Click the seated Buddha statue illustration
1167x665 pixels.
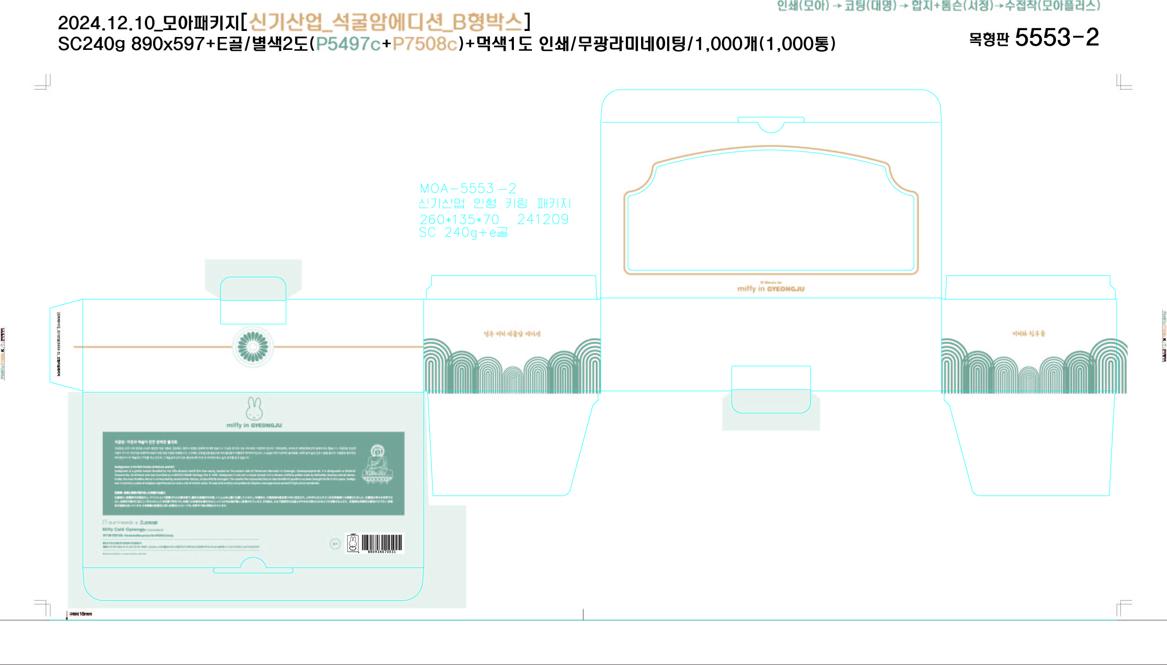coord(378,464)
